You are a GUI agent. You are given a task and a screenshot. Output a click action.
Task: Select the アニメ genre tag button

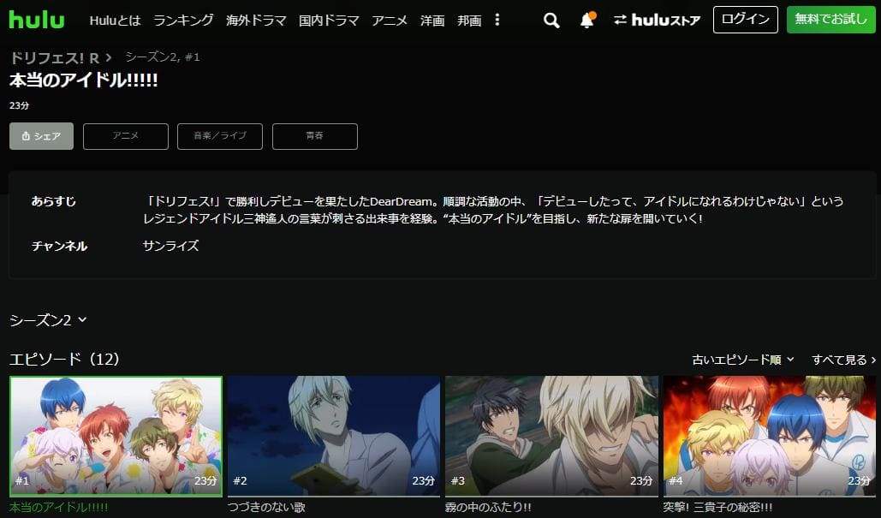coord(126,136)
